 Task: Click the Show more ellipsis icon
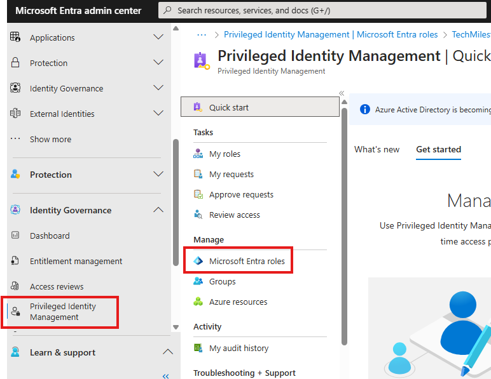[15, 139]
